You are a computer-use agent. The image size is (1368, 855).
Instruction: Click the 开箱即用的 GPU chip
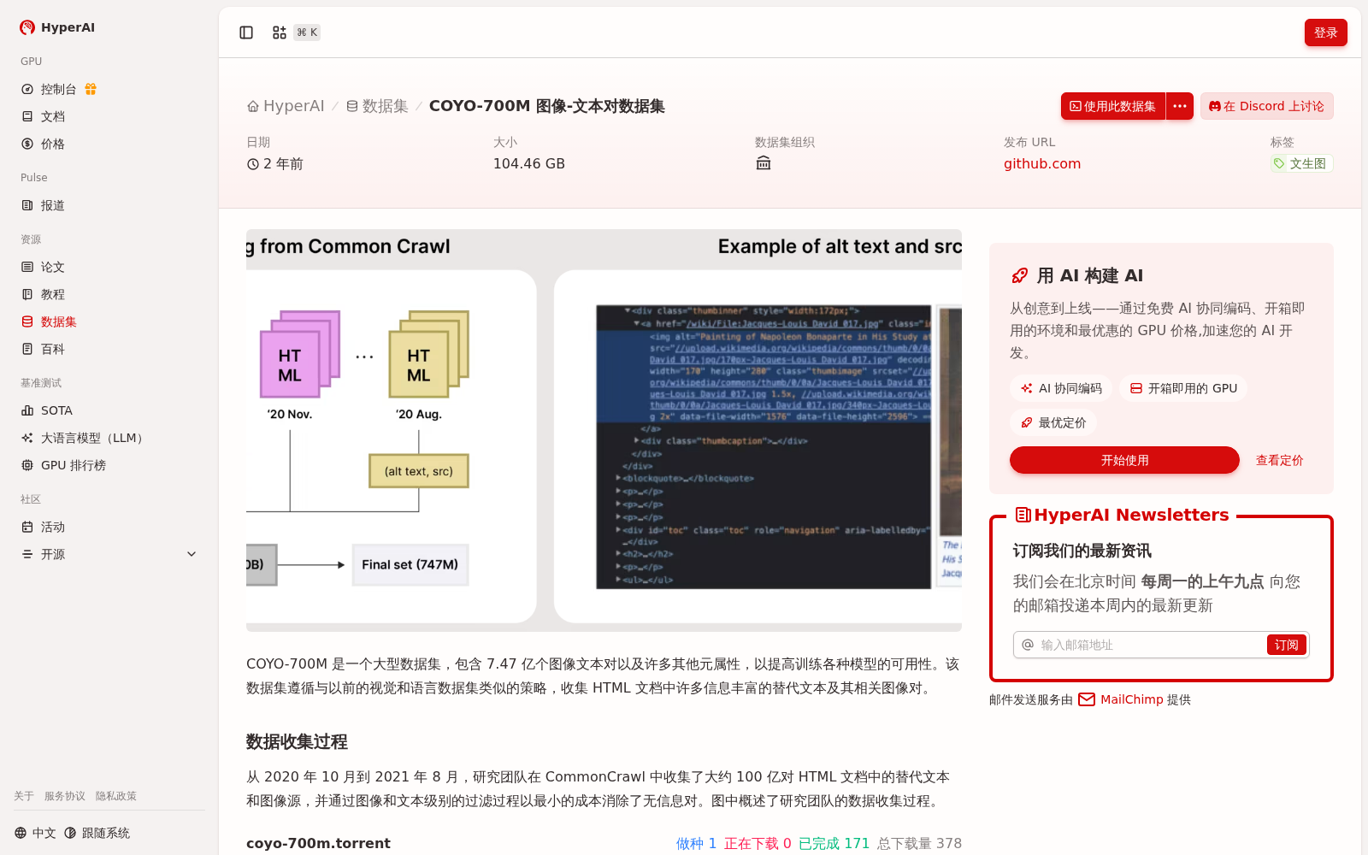1183,388
